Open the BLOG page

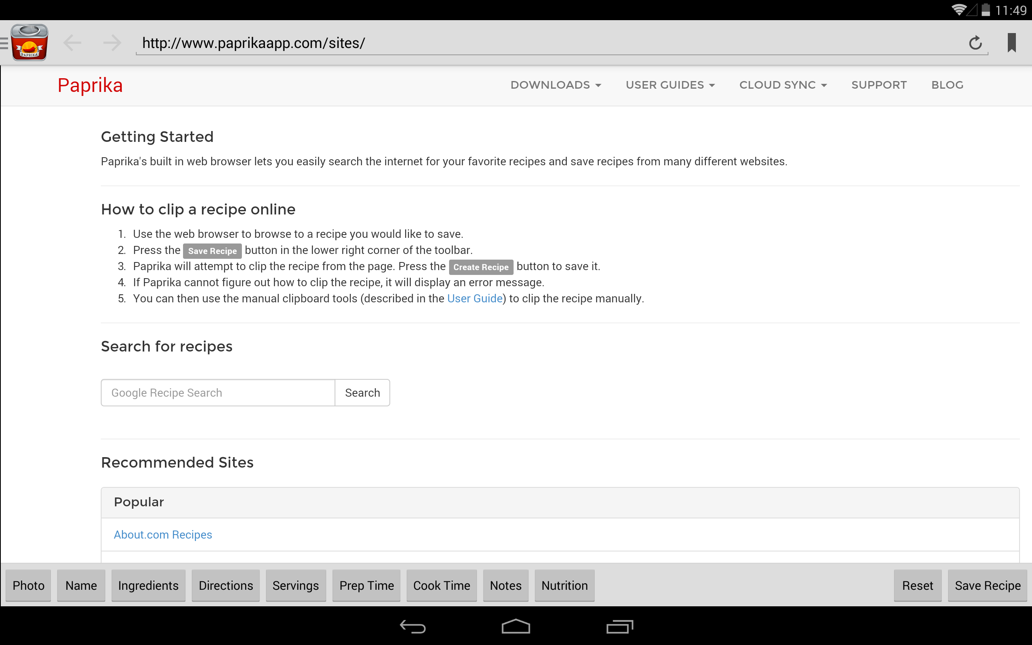point(947,85)
